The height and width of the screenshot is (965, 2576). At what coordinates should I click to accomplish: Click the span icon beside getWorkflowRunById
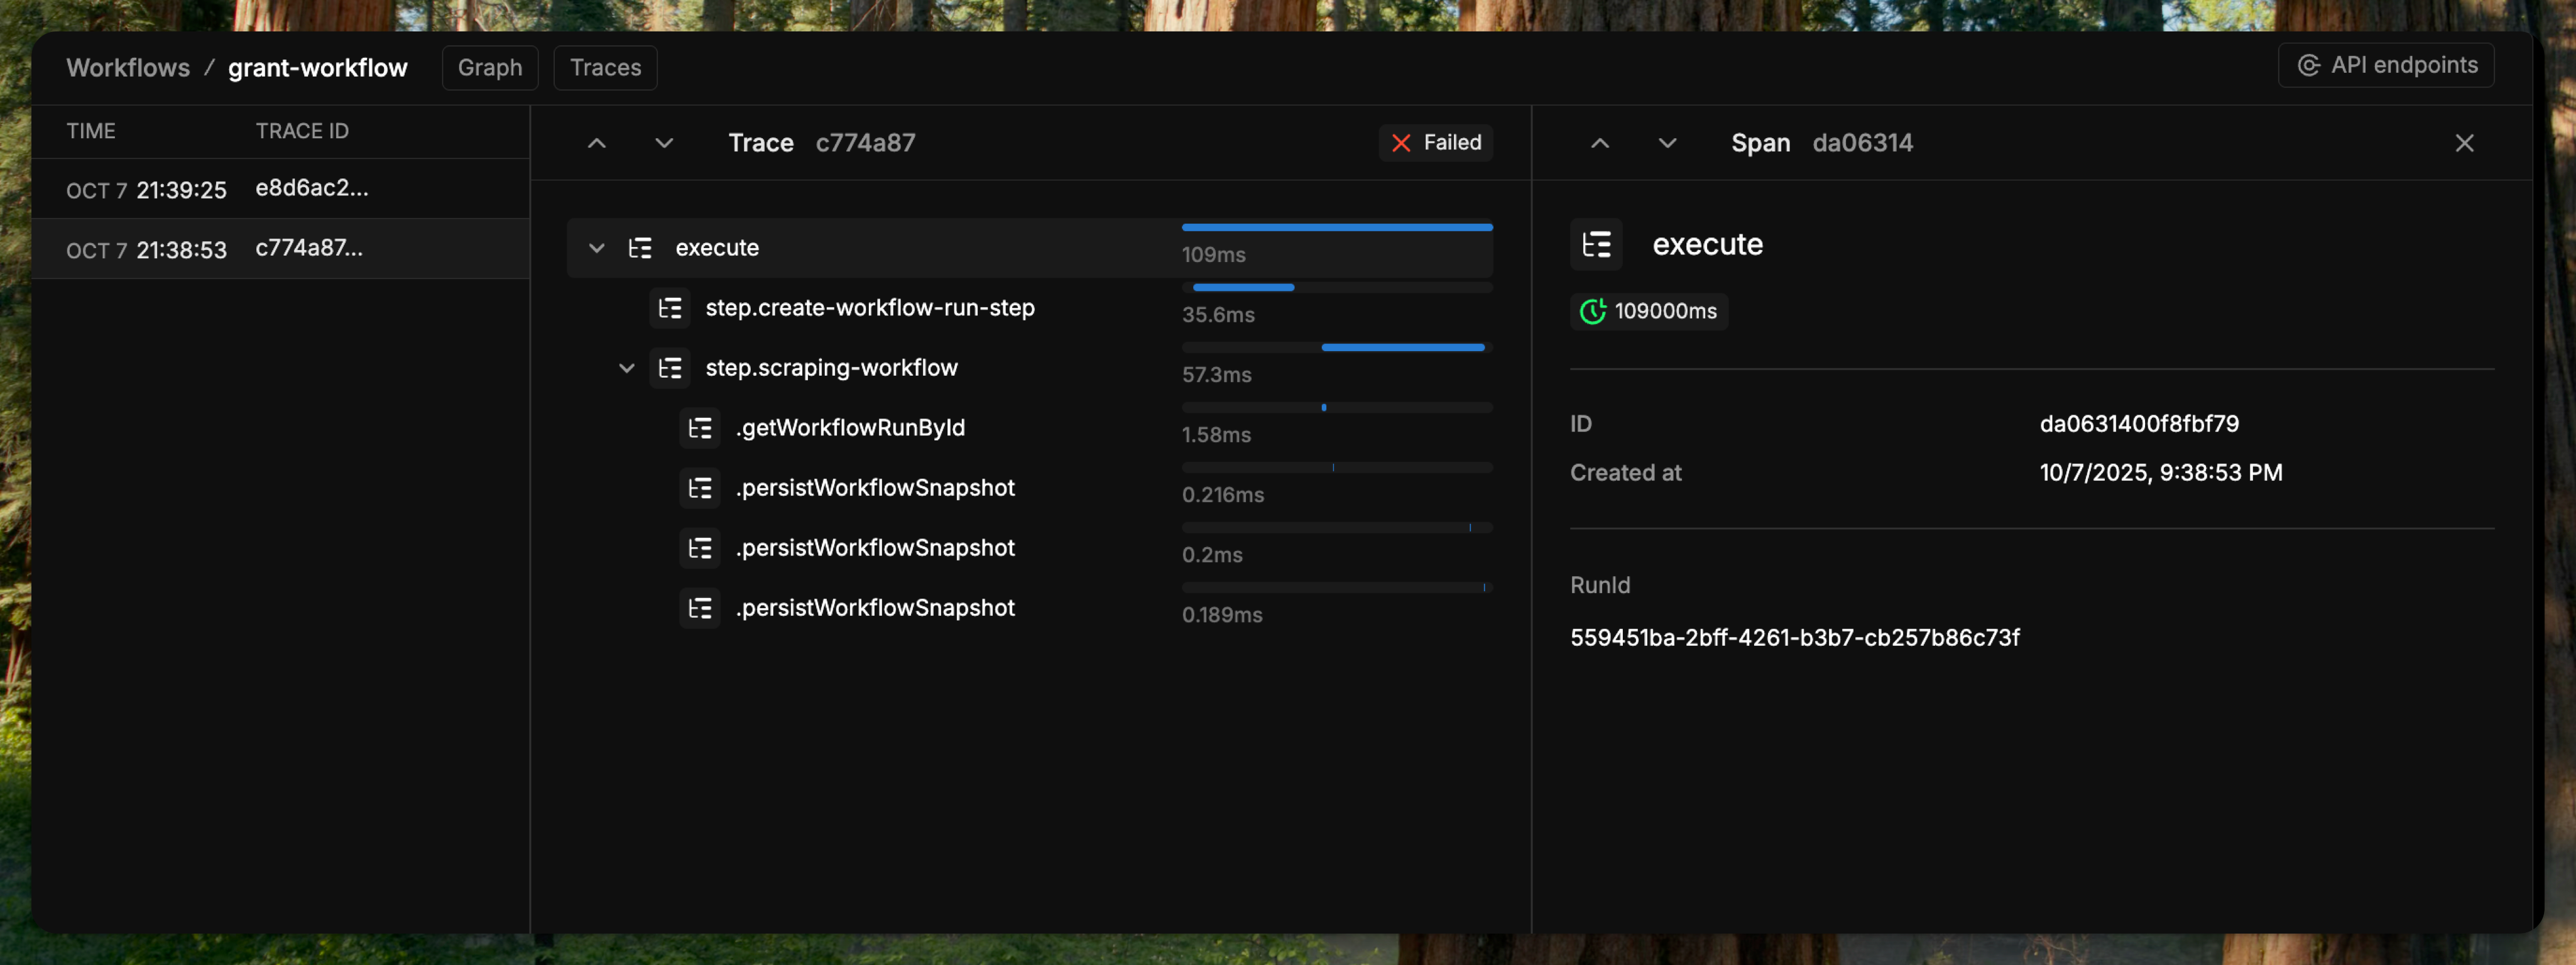pos(699,428)
